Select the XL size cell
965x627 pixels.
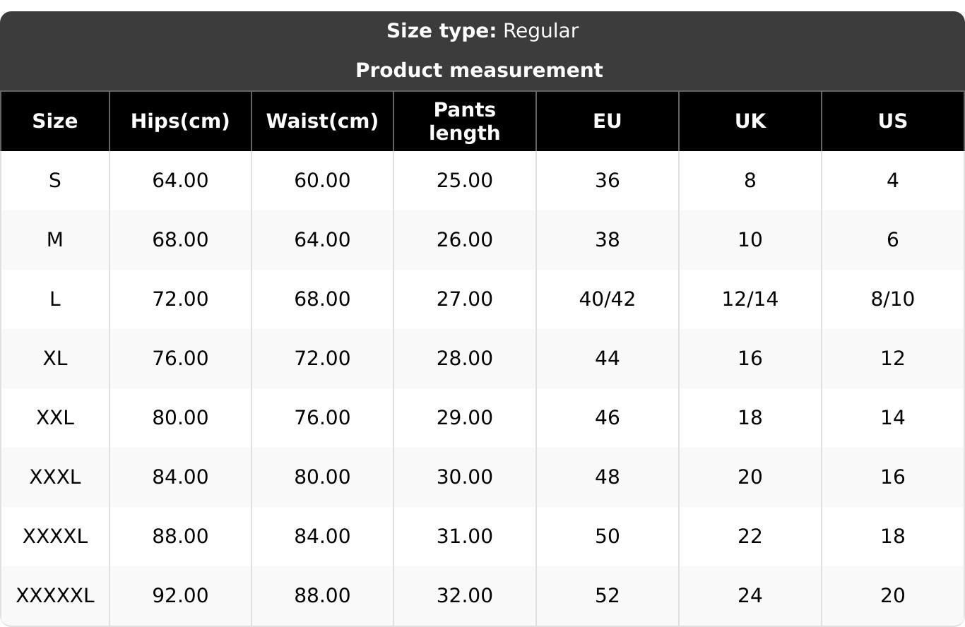coord(55,359)
